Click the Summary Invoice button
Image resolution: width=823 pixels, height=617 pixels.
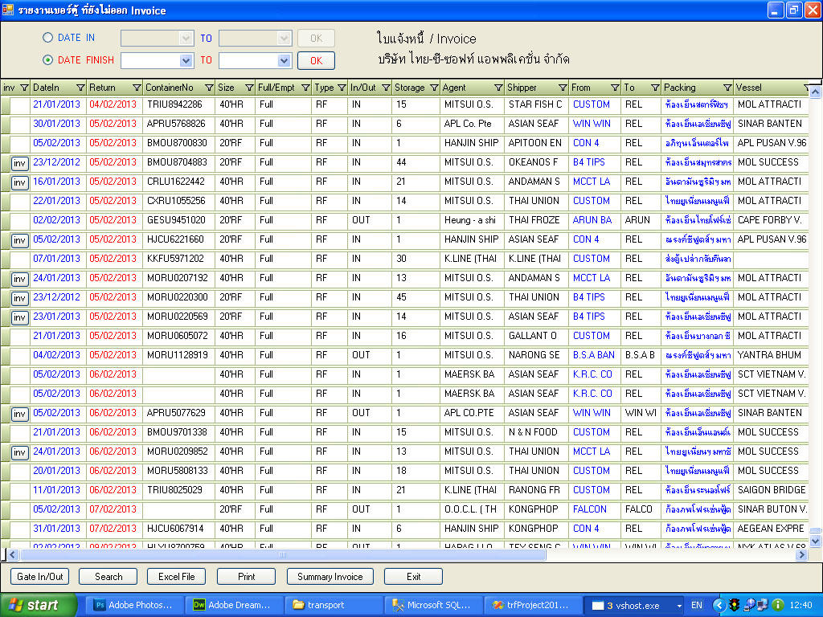point(330,576)
